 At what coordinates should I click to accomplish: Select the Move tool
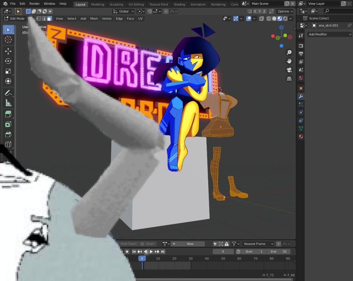[x=8, y=51]
